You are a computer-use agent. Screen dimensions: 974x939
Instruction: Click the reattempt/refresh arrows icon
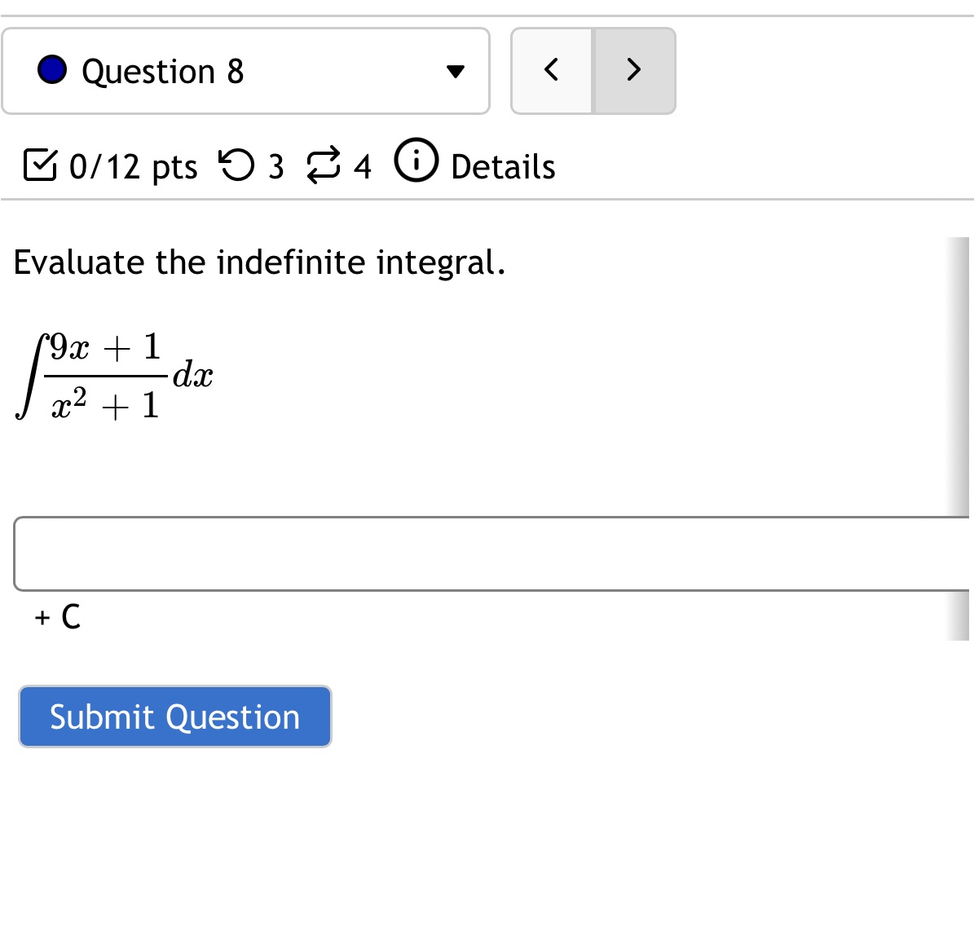pyautogui.click(x=324, y=165)
